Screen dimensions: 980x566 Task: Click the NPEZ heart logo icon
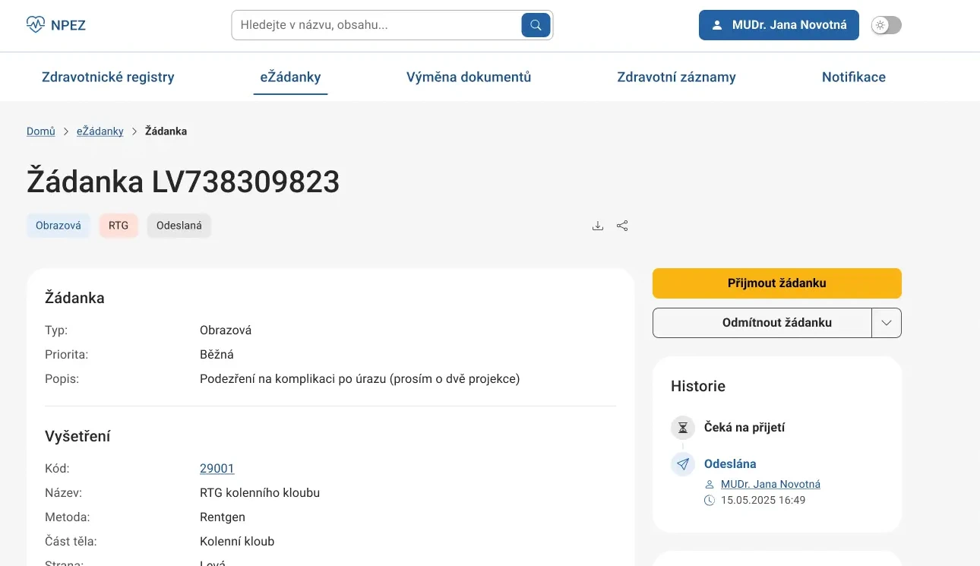(36, 25)
